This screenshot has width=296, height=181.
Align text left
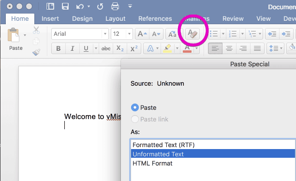click(215, 48)
